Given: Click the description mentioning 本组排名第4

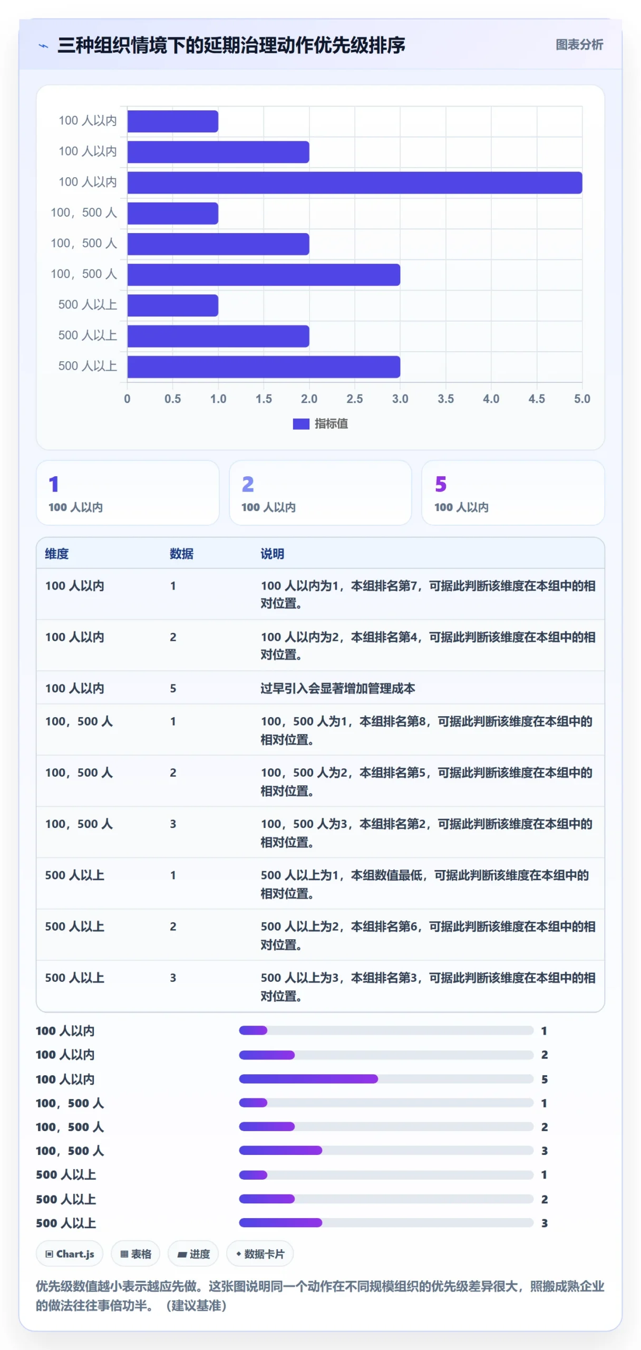Looking at the screenshot, I should pos(428,645).
